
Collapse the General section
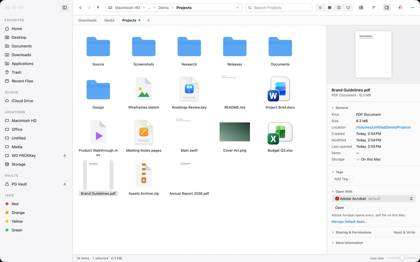coord(333,108)
